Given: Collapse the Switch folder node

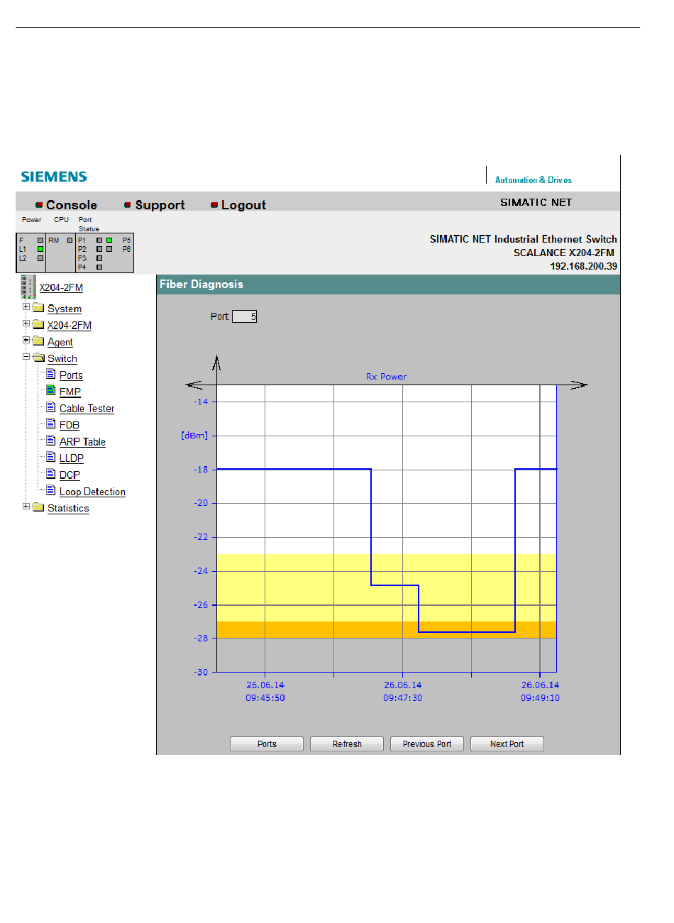Looking at the screenshot, I should [x=26, y=358].
